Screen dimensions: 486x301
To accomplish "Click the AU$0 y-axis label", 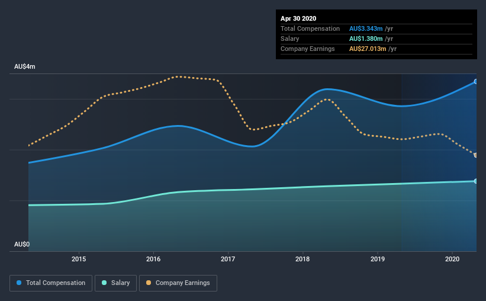I will (22, 245).
